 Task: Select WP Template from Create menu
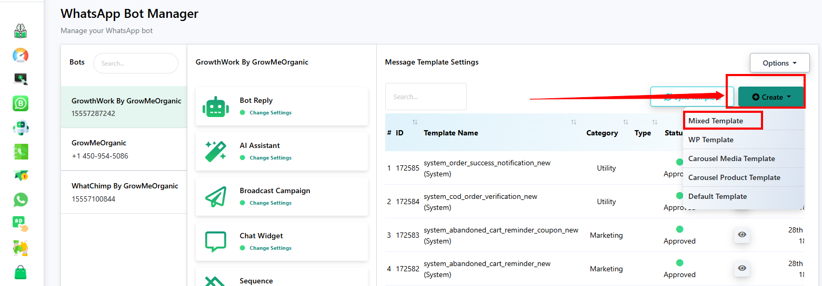[711, 140]
